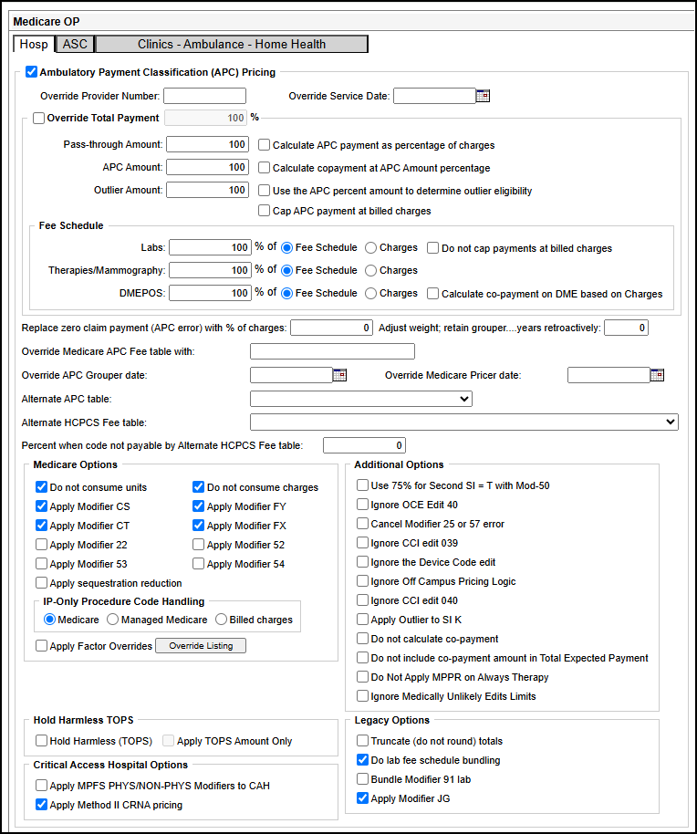The width and height of the screenshot is (697, 834).
Task: Check Apply Modifier 53
Action: click(x=41, y=563)
